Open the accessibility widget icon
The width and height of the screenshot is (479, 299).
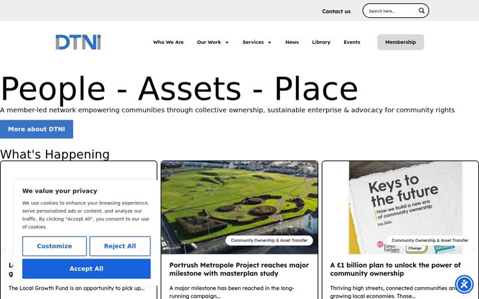tap(464, 284)
